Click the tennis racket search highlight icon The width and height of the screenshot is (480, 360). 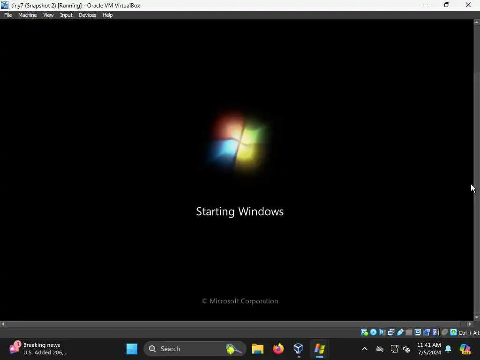[233, 349]
